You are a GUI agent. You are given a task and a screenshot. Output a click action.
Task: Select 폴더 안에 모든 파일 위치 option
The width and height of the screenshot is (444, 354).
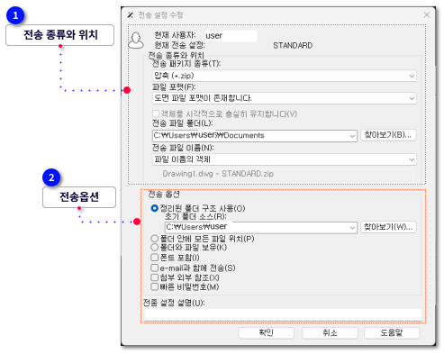pos(154,239)
